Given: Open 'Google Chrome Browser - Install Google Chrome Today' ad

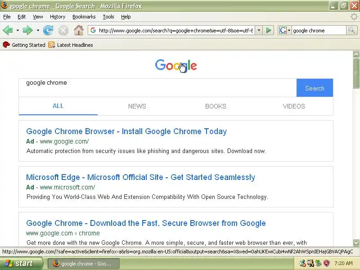Looking at the screenshot, I should pyautogui.click(x=126, y=131).
